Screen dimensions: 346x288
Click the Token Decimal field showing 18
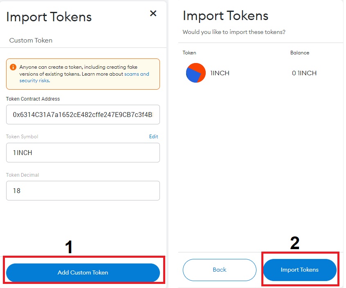coord(83,191)
